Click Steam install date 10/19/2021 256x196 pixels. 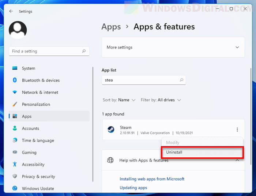(x=184, y=133)
